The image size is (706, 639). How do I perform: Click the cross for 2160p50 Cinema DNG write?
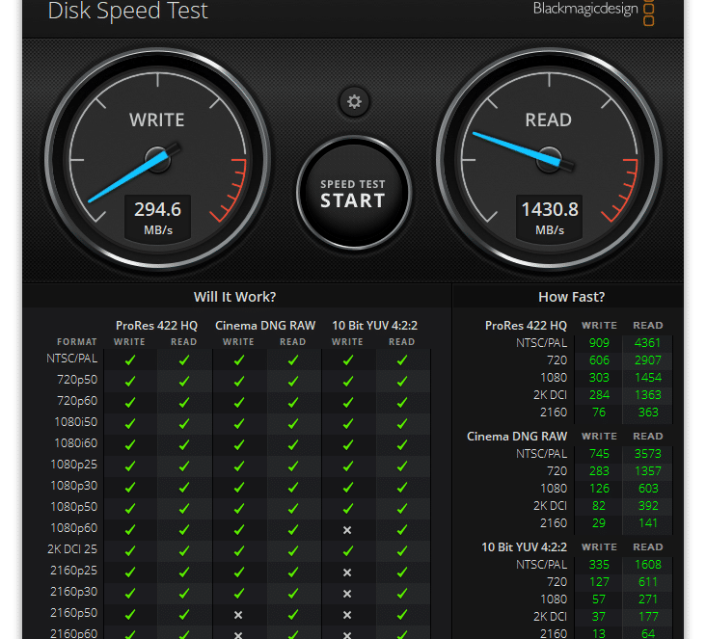(238, 615)
